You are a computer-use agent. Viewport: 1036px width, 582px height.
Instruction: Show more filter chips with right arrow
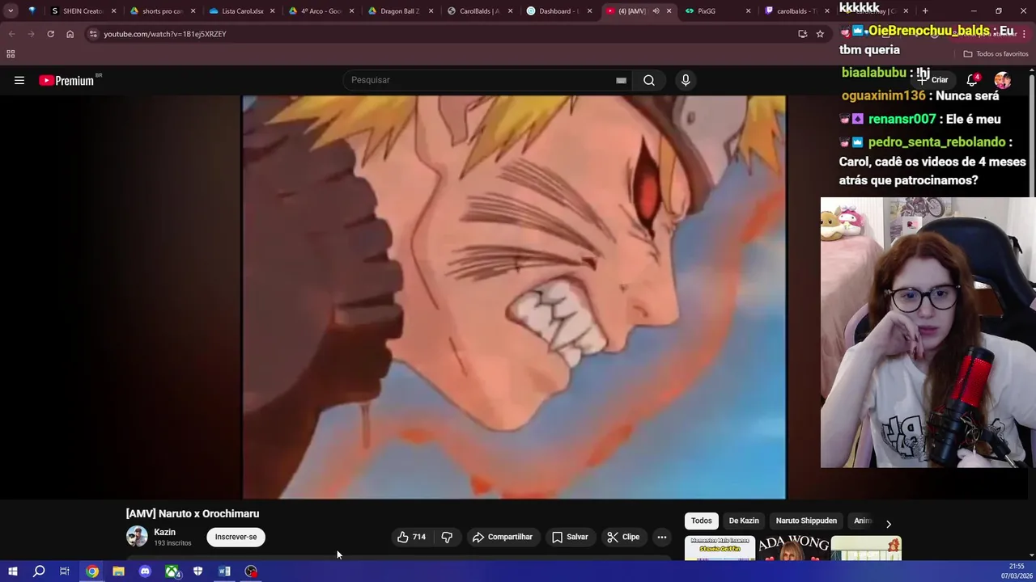[888, 524]
